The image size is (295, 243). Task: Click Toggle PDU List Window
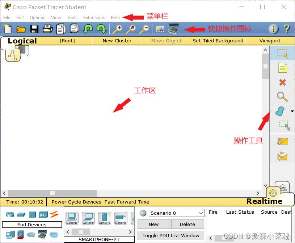(x=171, y=235)
